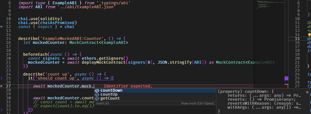This screenshot has height=114, width=311.
Task: Click 'solidity' in chai.use on line 10
Action: (50, 19)
